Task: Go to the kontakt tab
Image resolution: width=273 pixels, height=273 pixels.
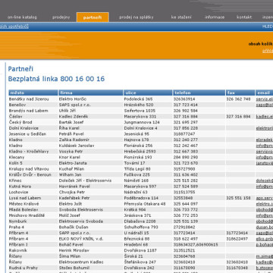Action: tap(244, 17)
